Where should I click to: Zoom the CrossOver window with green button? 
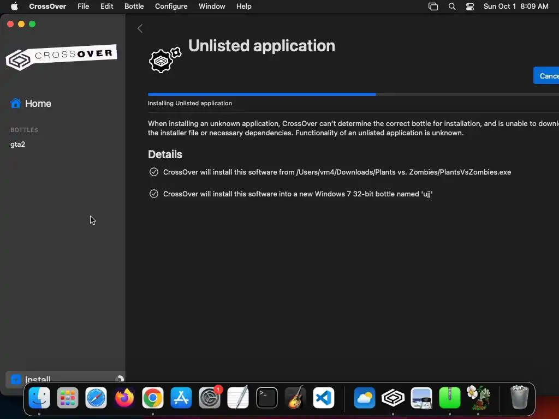point(32,24)
